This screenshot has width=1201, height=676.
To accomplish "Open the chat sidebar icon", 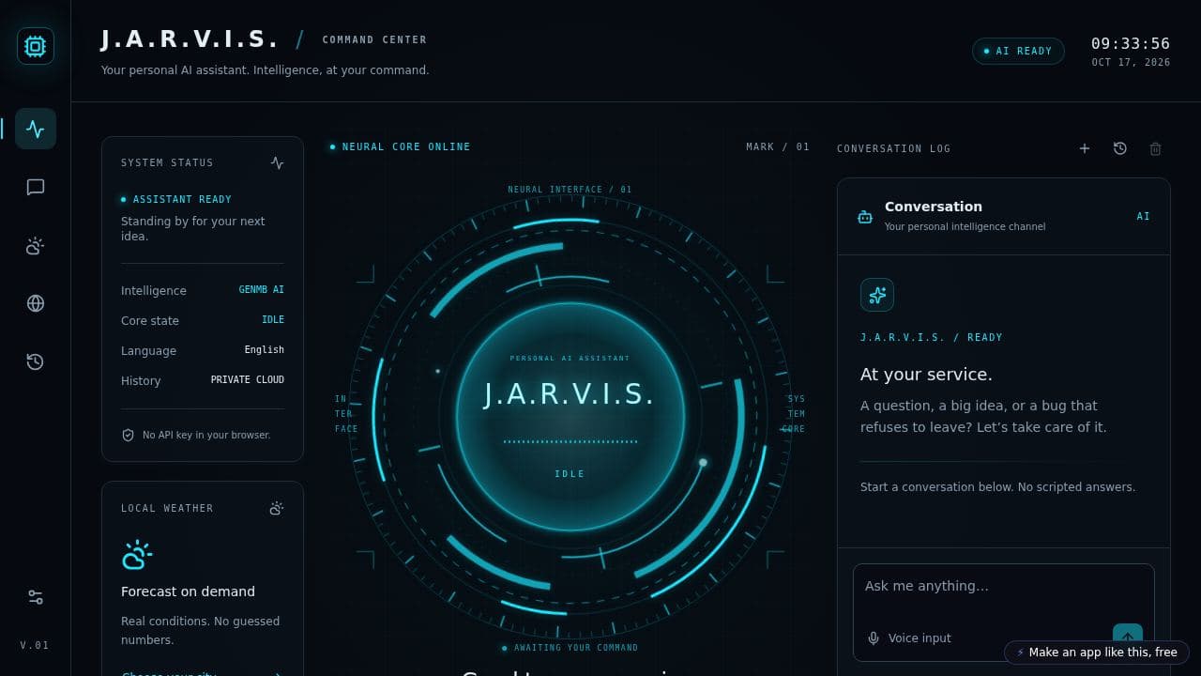I will coord(36,187).
